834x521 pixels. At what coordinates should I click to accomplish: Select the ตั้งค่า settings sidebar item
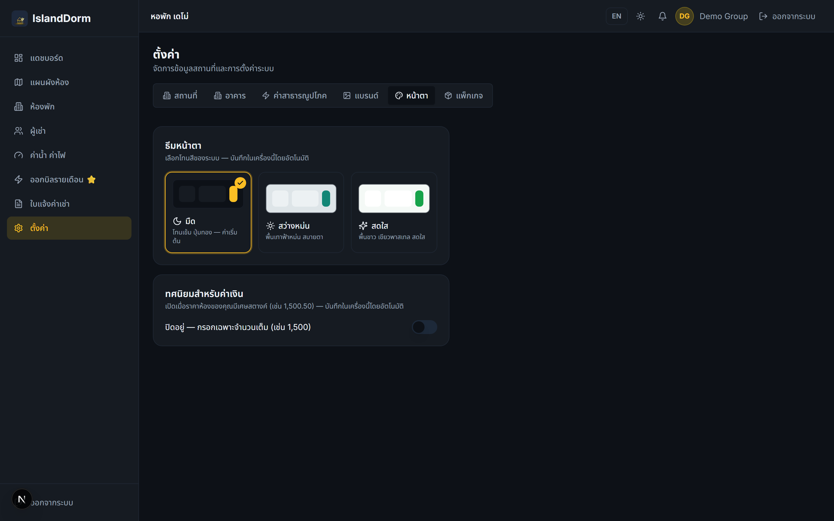69,228
